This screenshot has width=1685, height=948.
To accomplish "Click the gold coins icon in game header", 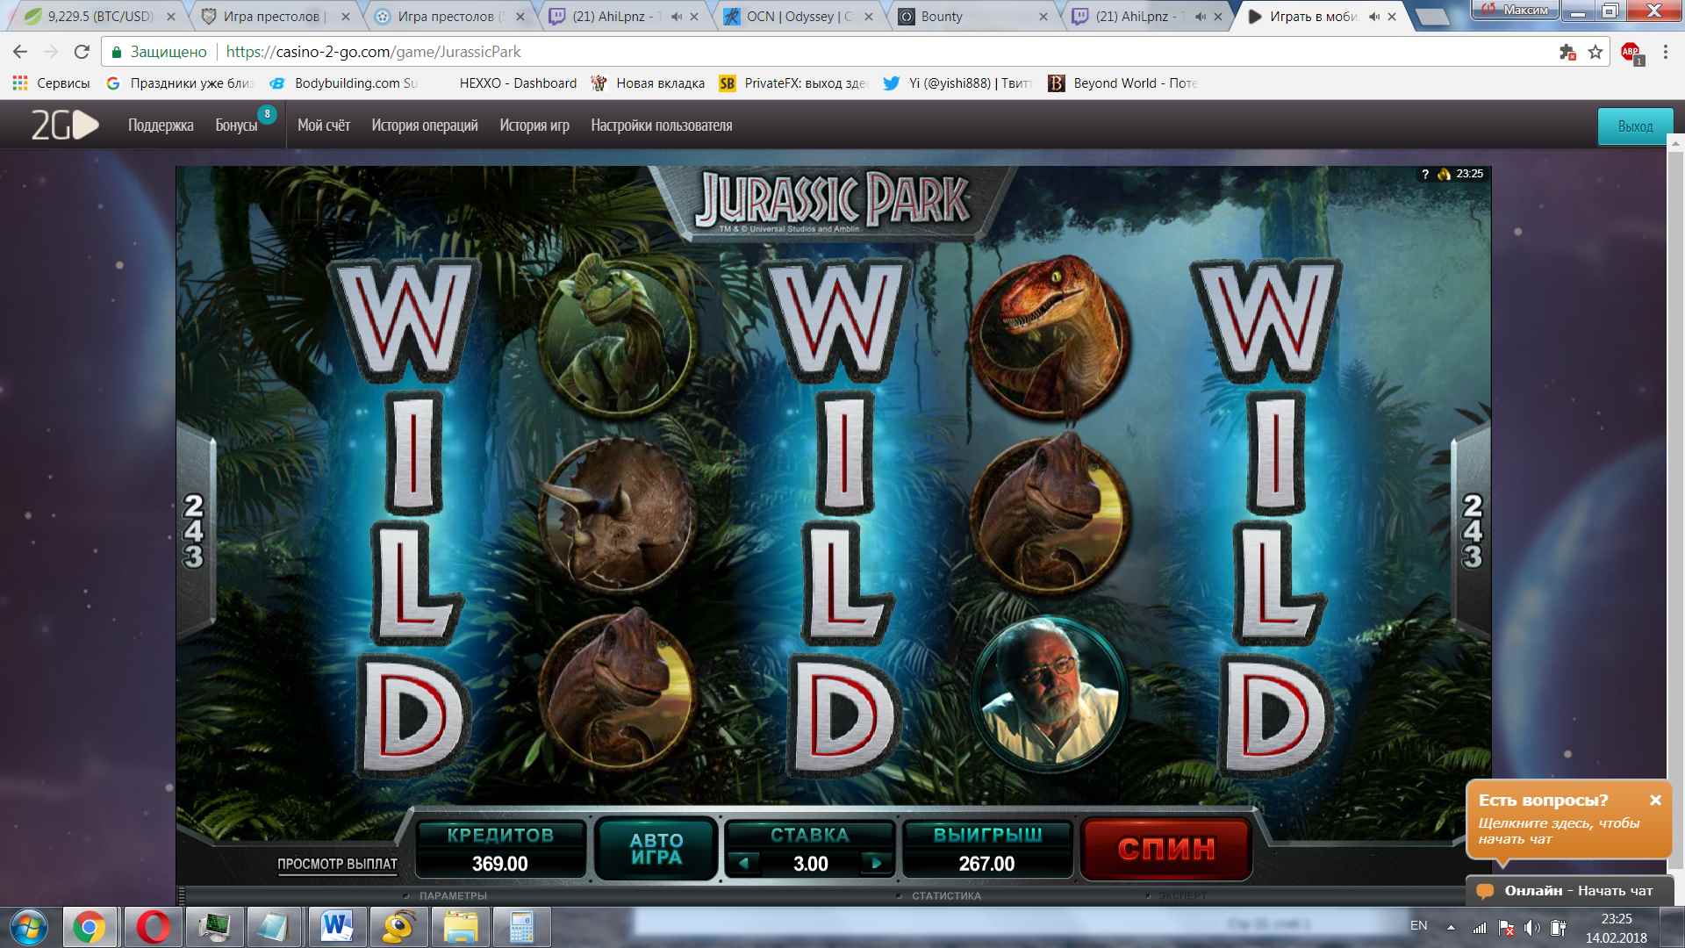I will click(1444, 174).
